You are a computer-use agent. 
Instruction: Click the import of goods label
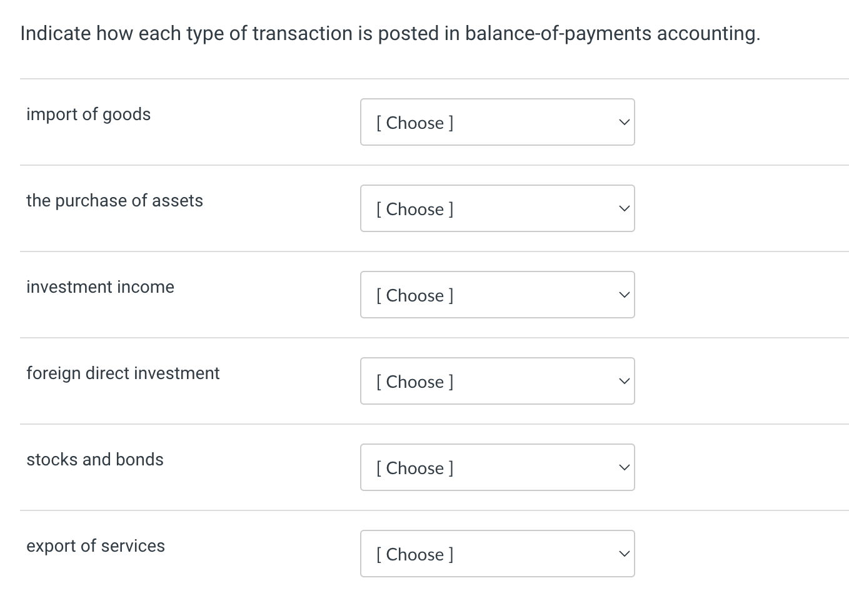pyautogui.click(x=88, y=114)
